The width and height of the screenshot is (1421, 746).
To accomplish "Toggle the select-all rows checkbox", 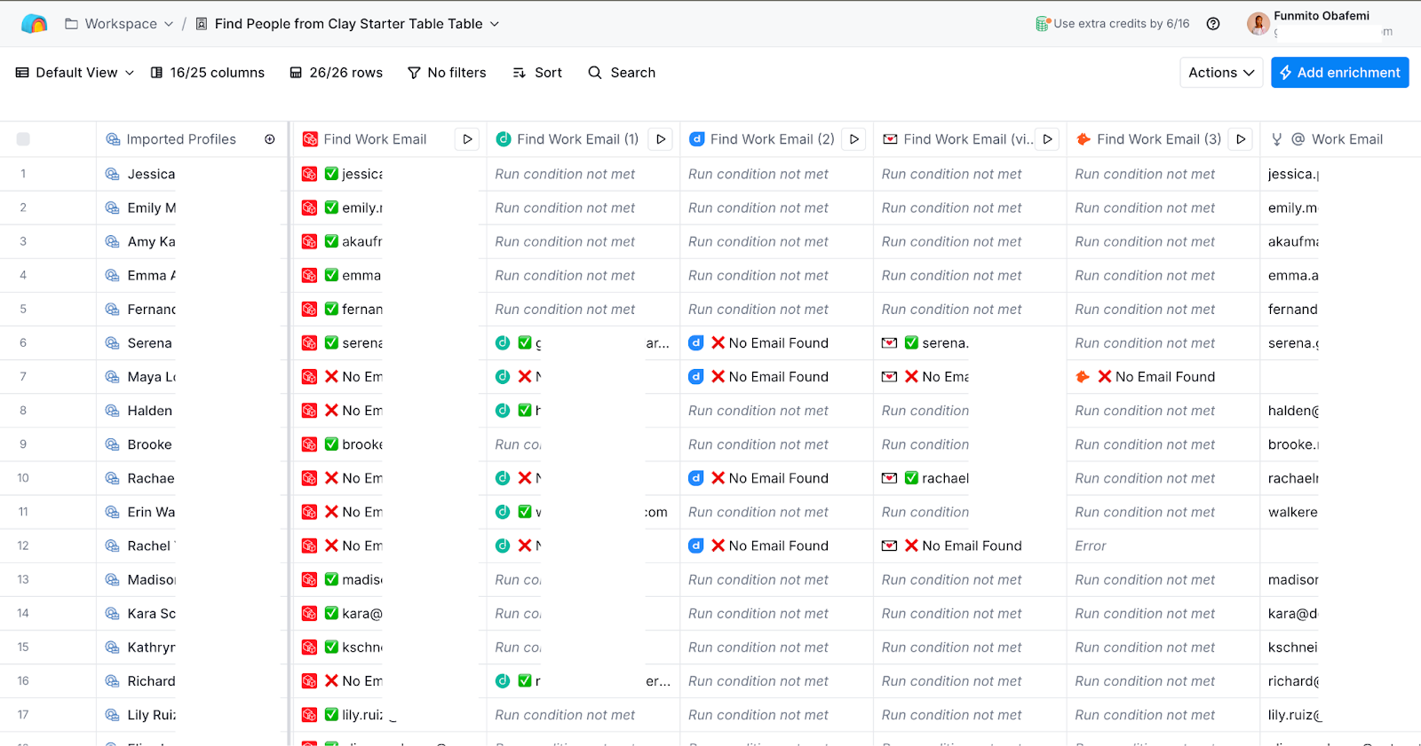I will 23,139.
